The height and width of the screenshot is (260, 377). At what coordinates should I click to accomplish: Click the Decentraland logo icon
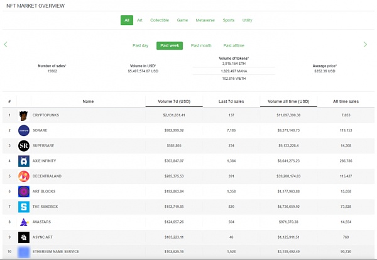pyautogui.click(x=24, y=176)
